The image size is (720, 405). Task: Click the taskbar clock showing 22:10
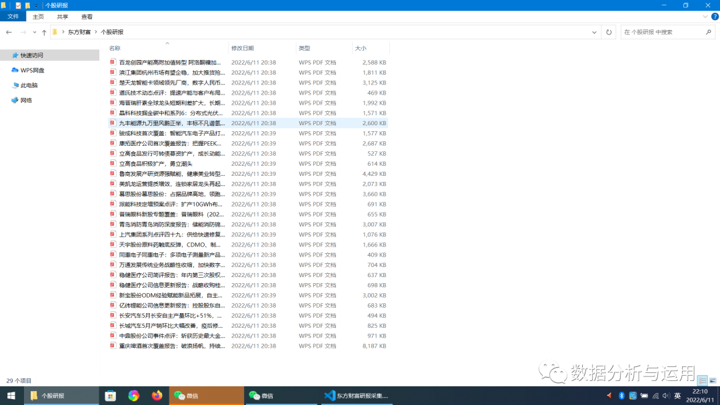click(x=700, y=396)
